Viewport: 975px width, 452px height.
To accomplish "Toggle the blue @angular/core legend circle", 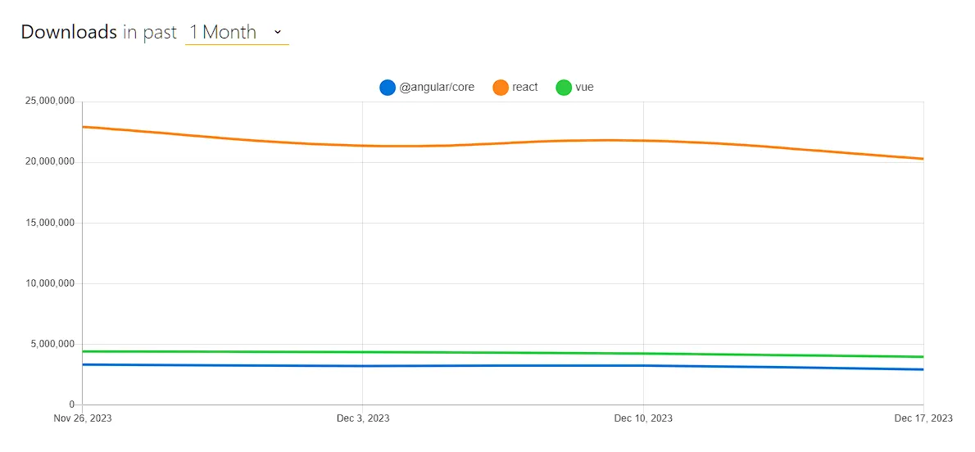I will pyautogui.click(x=388, y=88).
